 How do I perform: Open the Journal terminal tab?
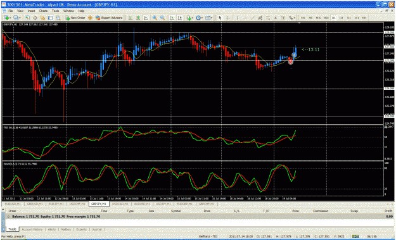(97, 229)
